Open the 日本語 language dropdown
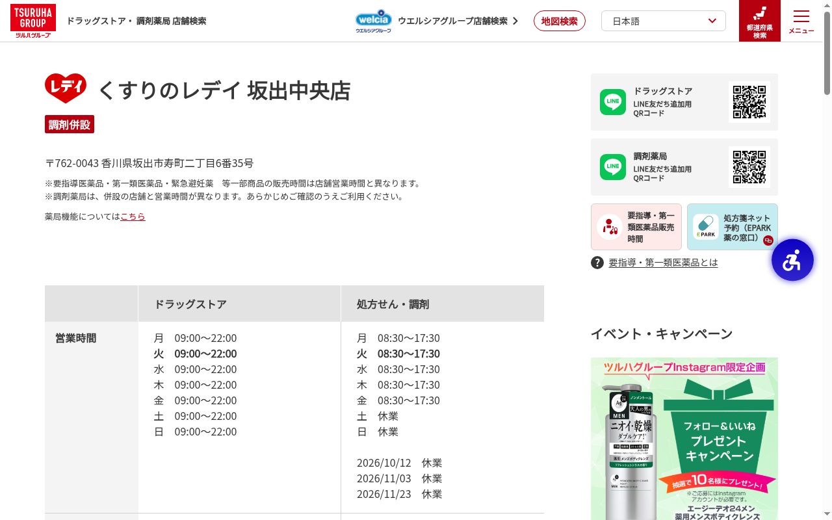Image resolution: width=832 pixels, height=520 pixels. coord(664,21)
